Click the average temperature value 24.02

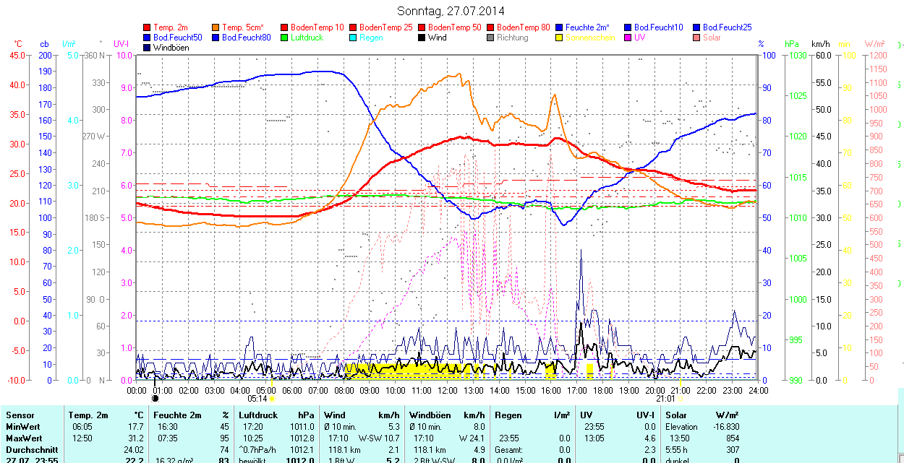click(135, 449)
